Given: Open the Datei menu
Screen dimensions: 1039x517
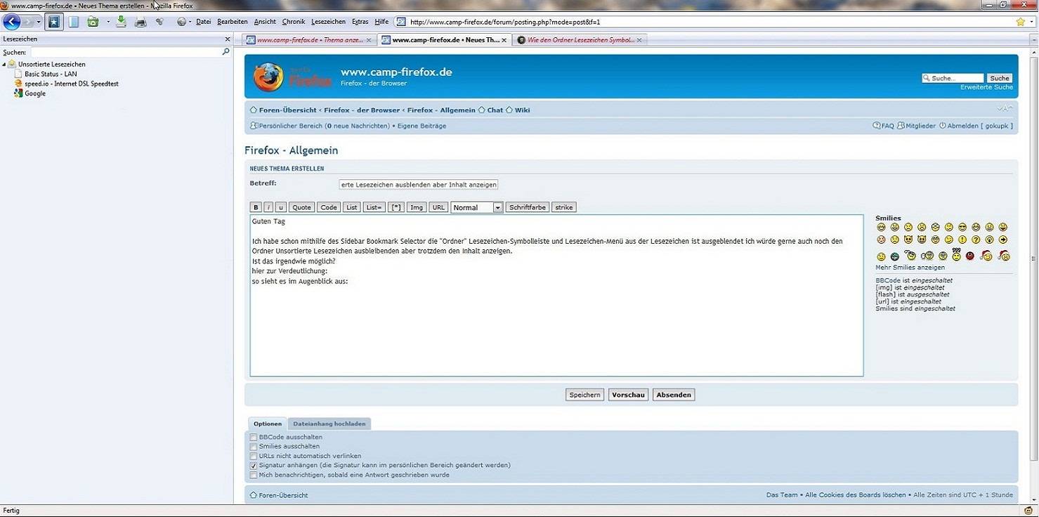Looking at the screenshot, I should 204,22.
